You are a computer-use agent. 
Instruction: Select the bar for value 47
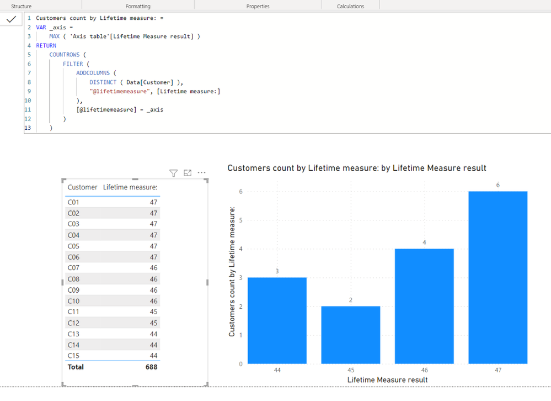point(498,277)
